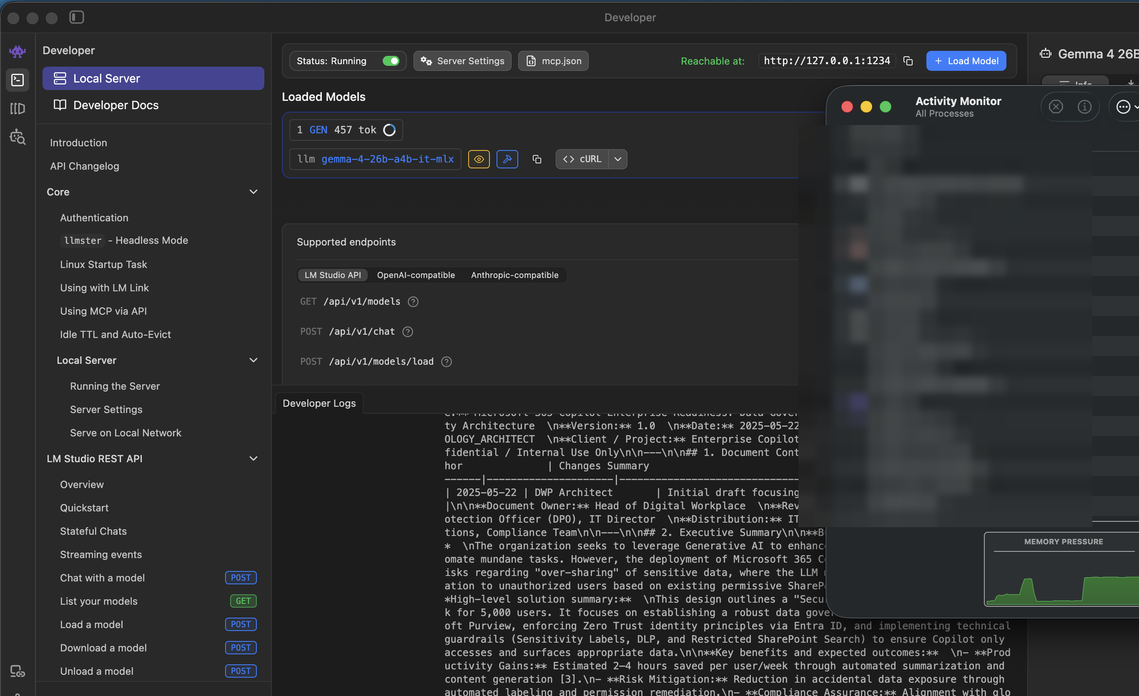Collapse the LM Studio REST API section
This screenshot has width=1139, height=696.
coord(253,458)
